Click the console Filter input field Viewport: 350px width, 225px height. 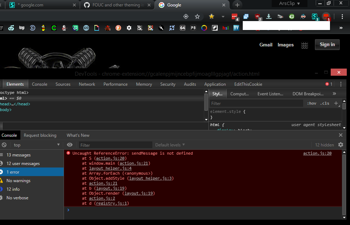click(x=115, y=145)
